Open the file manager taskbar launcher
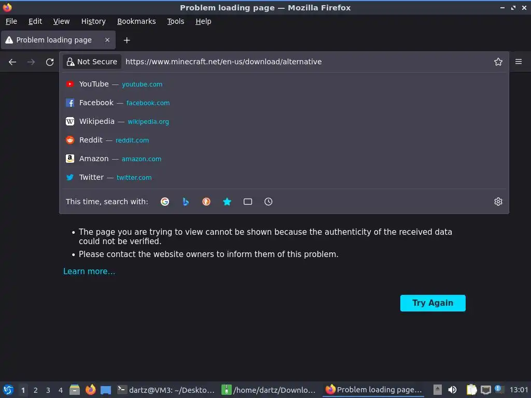The height and width of the screenshot is (398, 531). (75, 390)
